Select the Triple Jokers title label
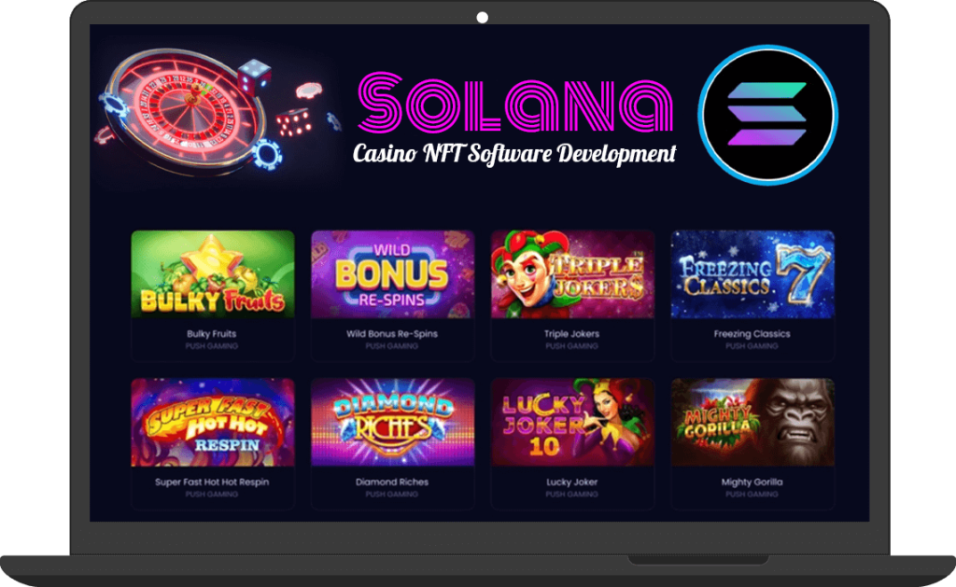The width and height of the screenshot is (956, 587). [572, 334]
